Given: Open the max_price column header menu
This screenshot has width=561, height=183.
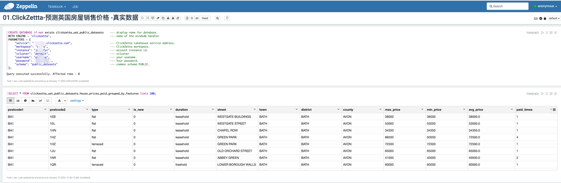Looking at the screenshot, I should [421, 110].
